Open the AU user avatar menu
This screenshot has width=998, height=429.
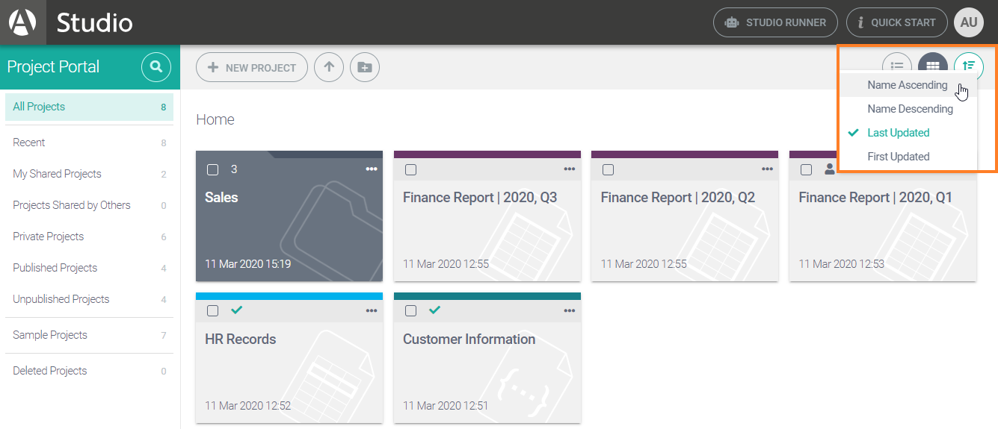(969, 22)
